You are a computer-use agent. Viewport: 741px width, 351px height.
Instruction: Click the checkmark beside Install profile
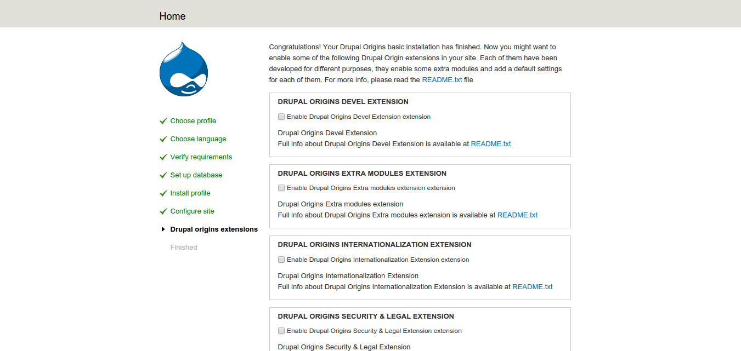click(163, 192)
